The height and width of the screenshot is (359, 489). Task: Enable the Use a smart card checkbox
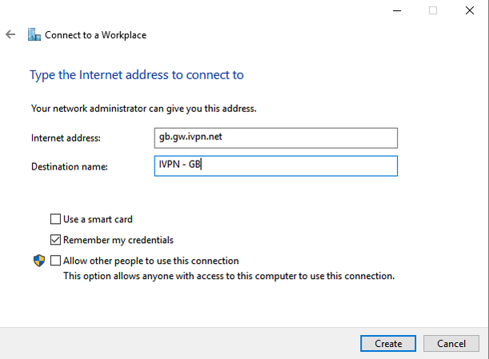click(55, 219)
